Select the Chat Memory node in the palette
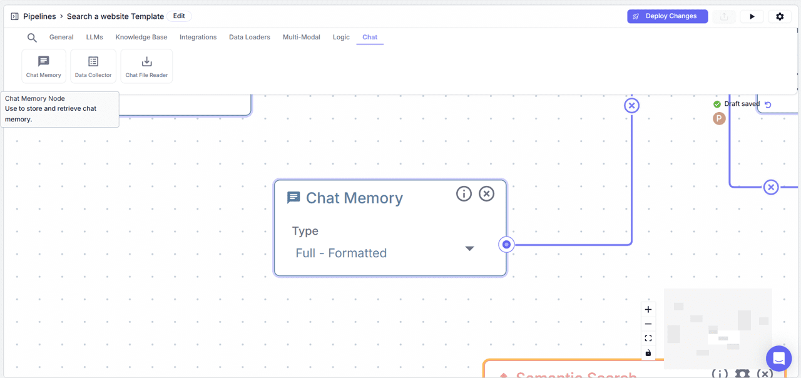The width and height of the screenshot is (801, 378). 43,65
